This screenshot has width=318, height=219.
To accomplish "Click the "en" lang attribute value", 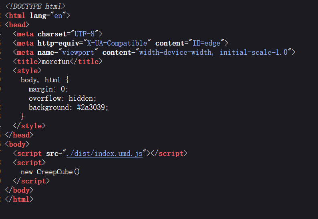I will (x=59, y=16).
